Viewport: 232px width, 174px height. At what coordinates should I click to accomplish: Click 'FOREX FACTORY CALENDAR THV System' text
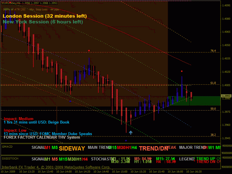(42, 137)
